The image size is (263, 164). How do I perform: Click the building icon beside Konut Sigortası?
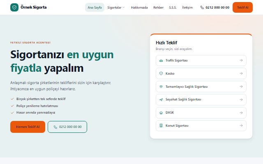[x=161, y=125]
